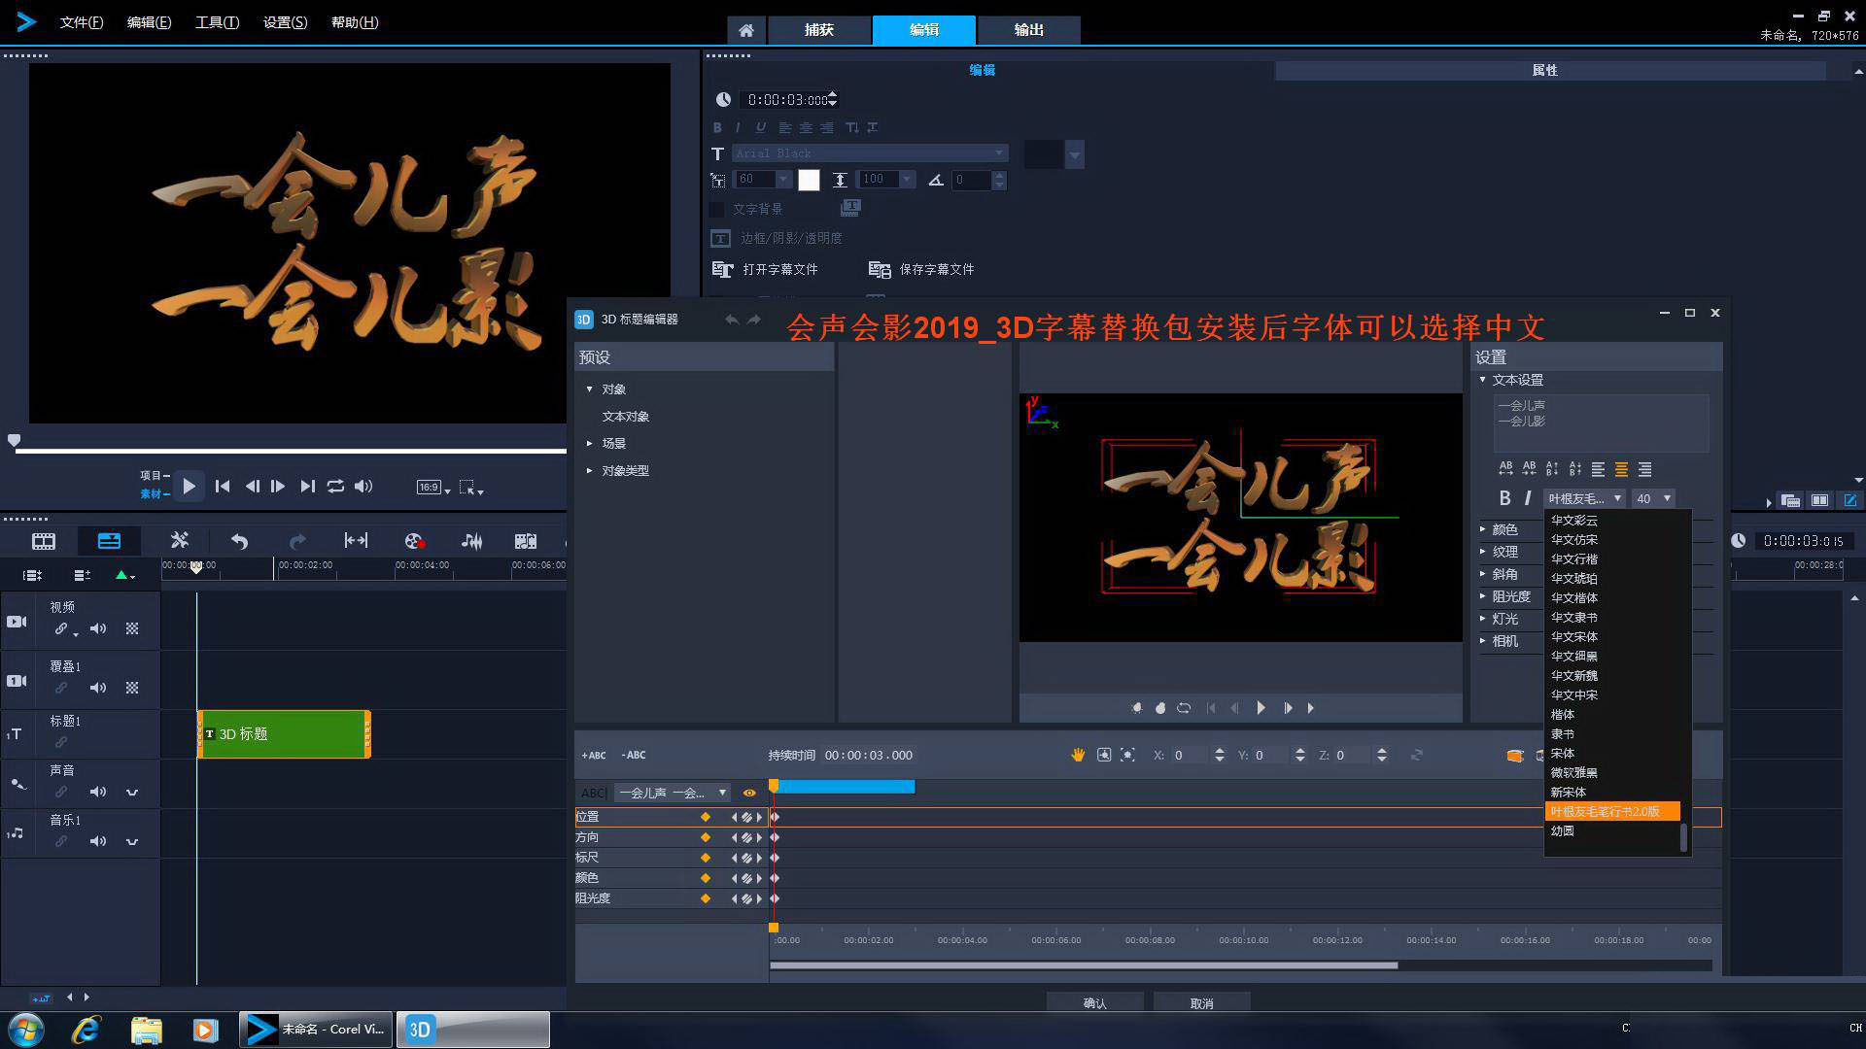Switch to the 捕获 workspace tab

click(818, 30)
